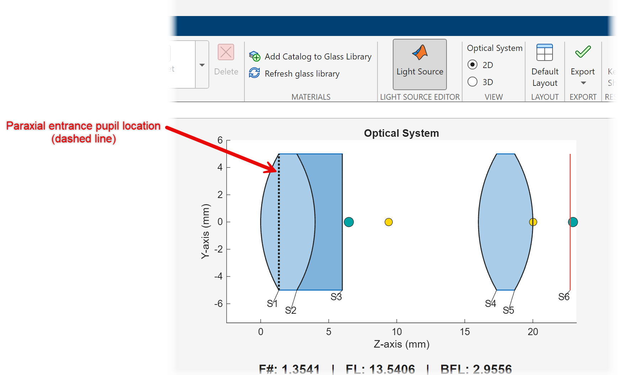The width and height of the screenshot is (618, 375).
Task: Click the red Delete icon
Action: click(x=226, y=52)
